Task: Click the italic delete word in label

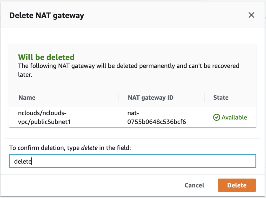Action: 89,148
